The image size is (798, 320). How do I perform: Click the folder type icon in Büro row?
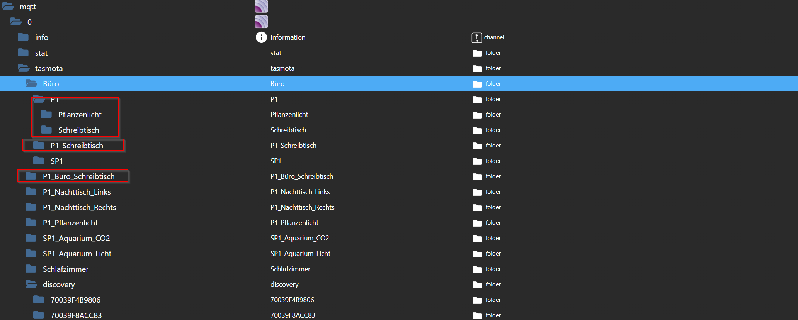tap(477, 84)
